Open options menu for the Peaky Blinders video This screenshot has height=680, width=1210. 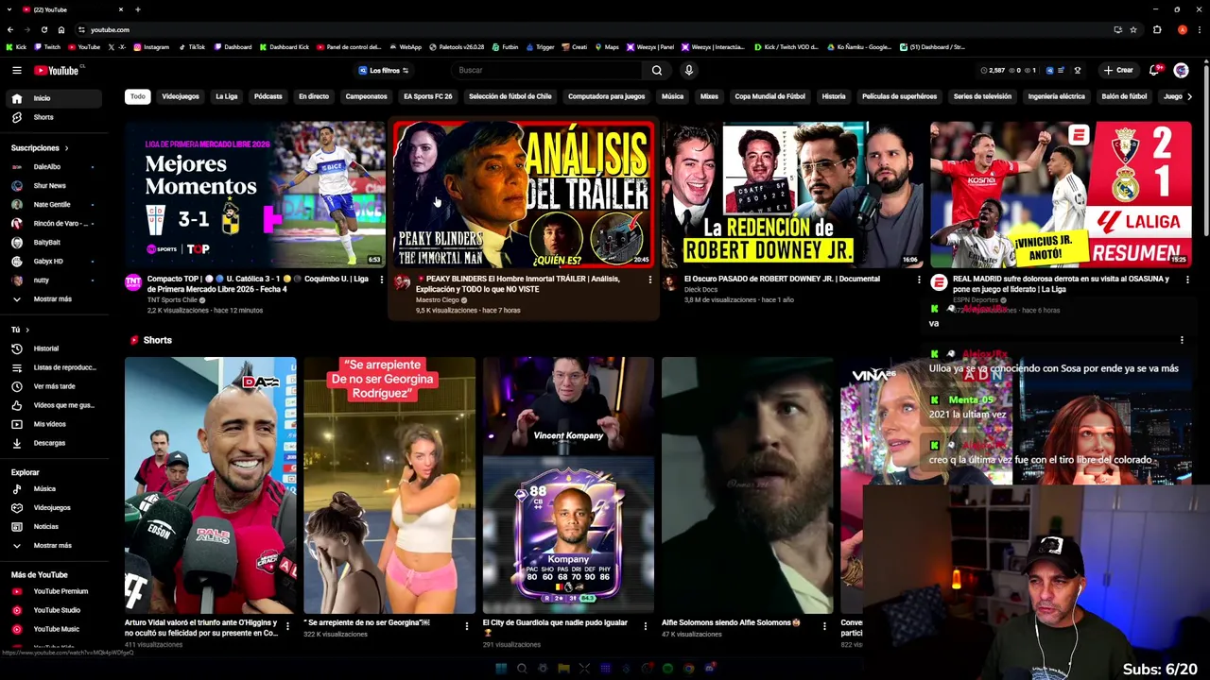point(649,280)
